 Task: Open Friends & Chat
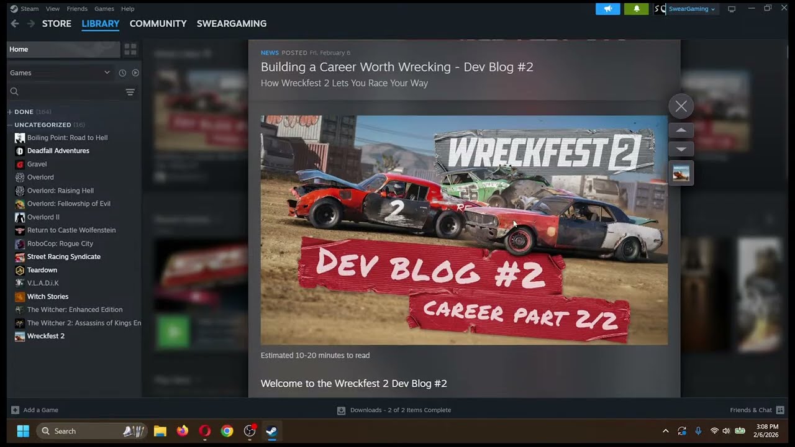(x=757, y=410)
